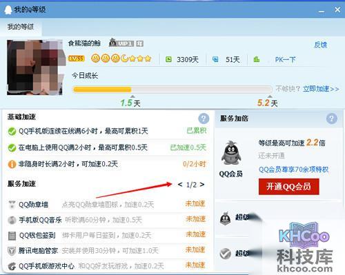Click the gray checkmark shield icon
345x275 pixels.
(x=225, y=254)
